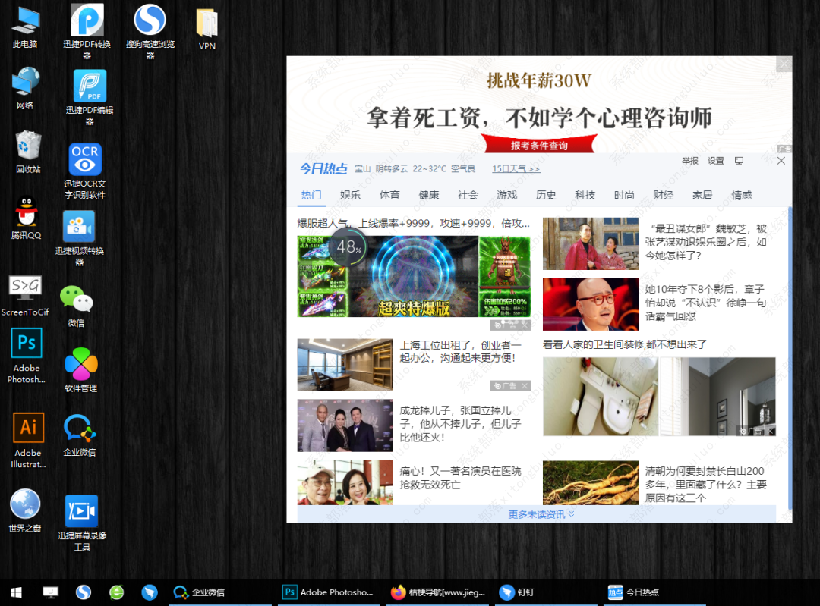Image resolution: width=820 pixels, height=606 pixels.
Task: Open Adobe Illustrator from the desktop
Action: tap(28, 427)
